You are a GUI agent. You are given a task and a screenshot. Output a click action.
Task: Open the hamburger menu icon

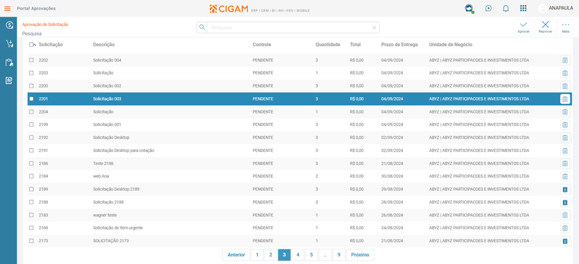tap(7, 9)
